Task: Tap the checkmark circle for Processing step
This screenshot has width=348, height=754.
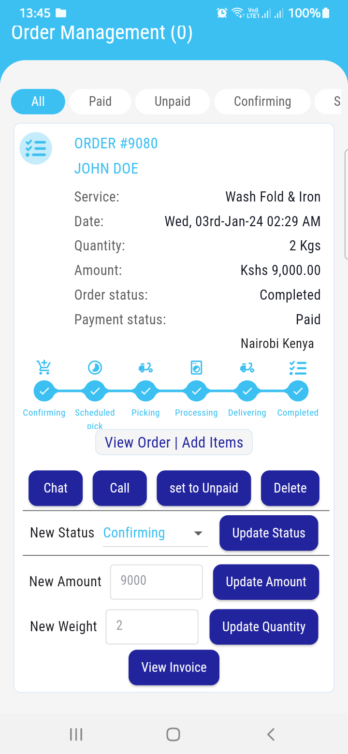Action: (x=196, y=391)
